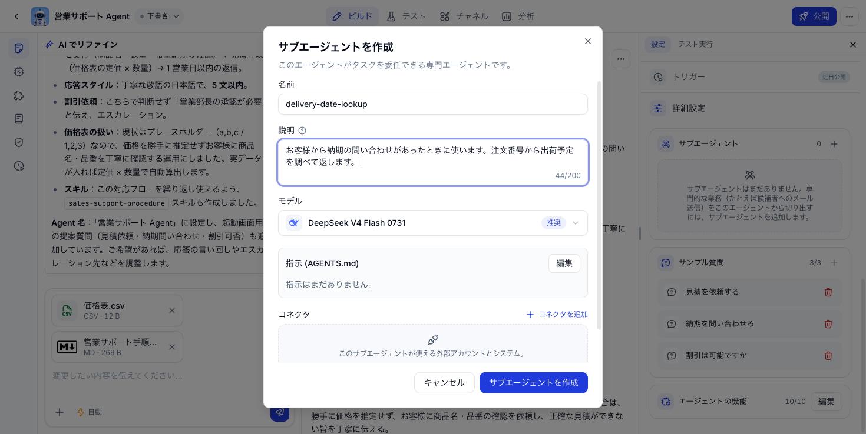Image resolution: width=866 pixels, height=434 pixels.
Task: Open the 分析 tab
Action: (518, 16)
